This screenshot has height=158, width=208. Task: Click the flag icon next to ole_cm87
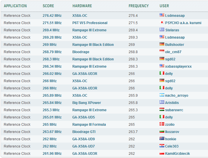coord(162,51)
